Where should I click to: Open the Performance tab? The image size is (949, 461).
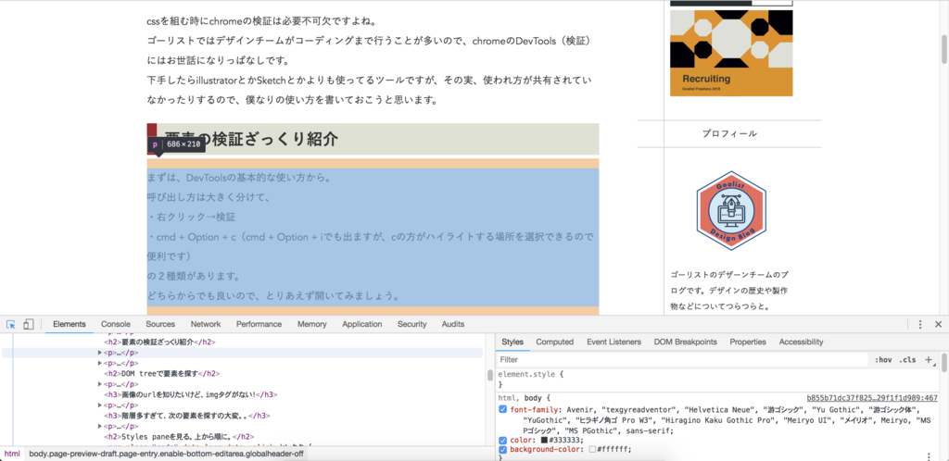259,324
